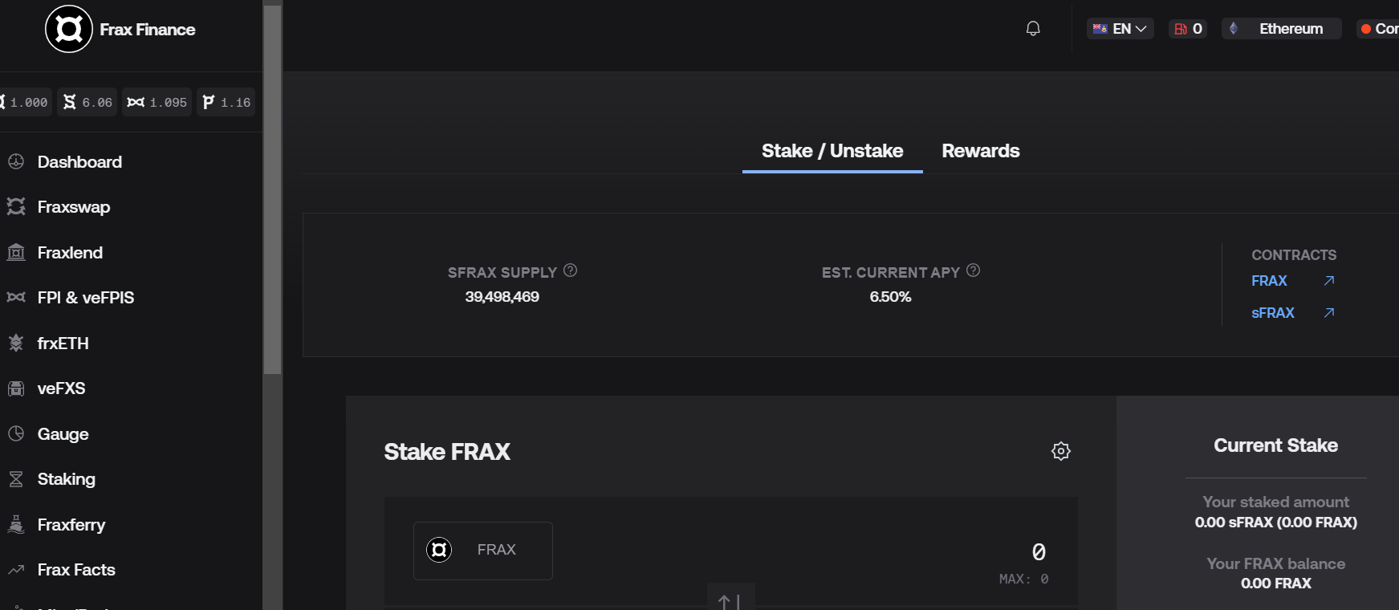
Task: View the EST. CURRENT APY tooltip
Action: (973, 270)
